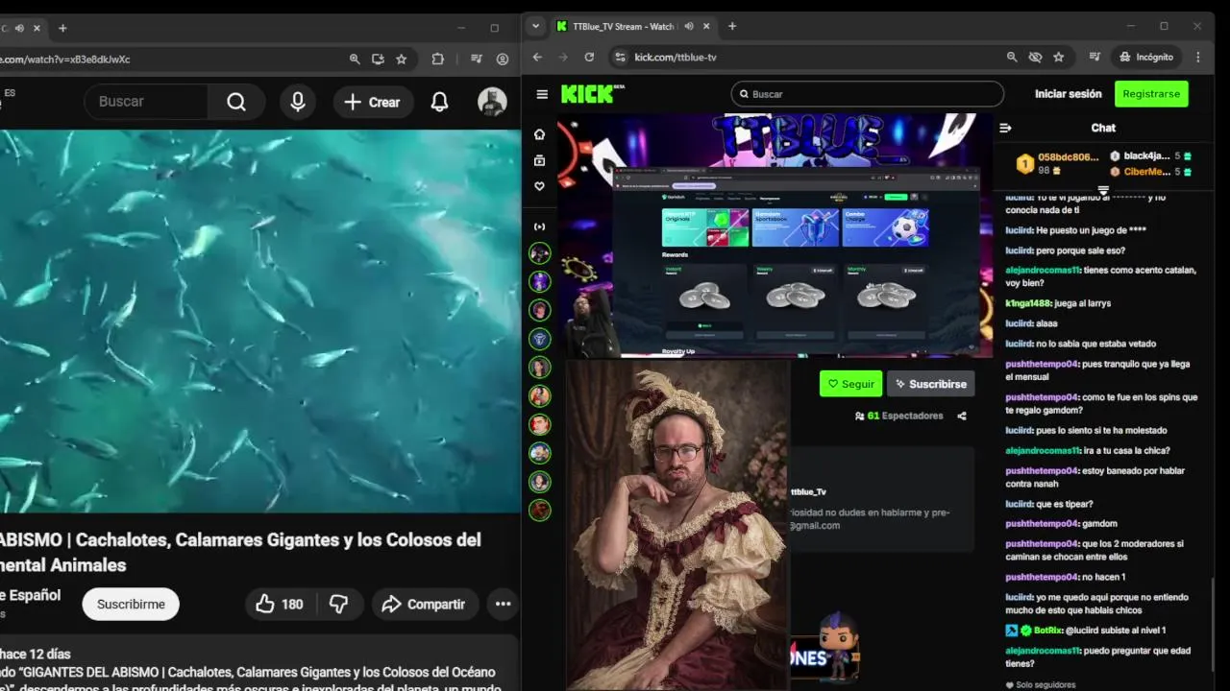The height and width of the screenshot is (691, 1230).
Task: Open zoom control in the YouTube window address bar
Action: pyautogui.click(x=355, y=59)
